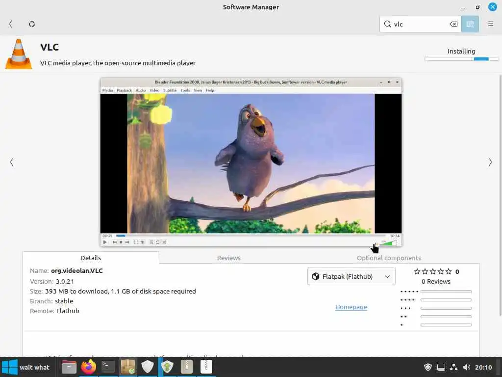Show the previous screenshot
The image size is (502, 377).
(x=12, y=162)
